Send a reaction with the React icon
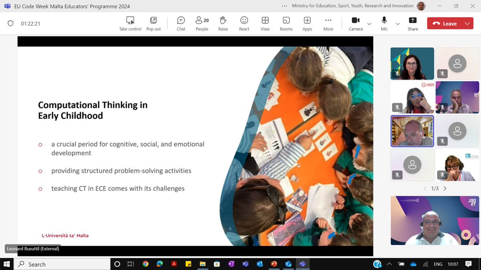This screenshot has width=481, height=270. point(244,23)
